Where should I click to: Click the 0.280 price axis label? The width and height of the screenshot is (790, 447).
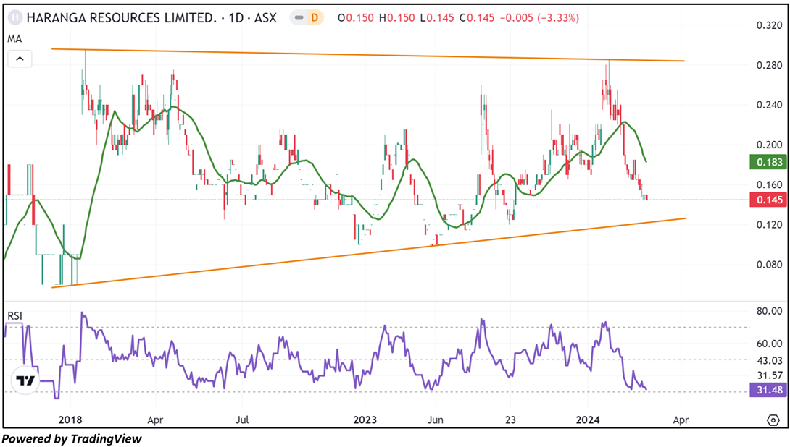(769, 65)
